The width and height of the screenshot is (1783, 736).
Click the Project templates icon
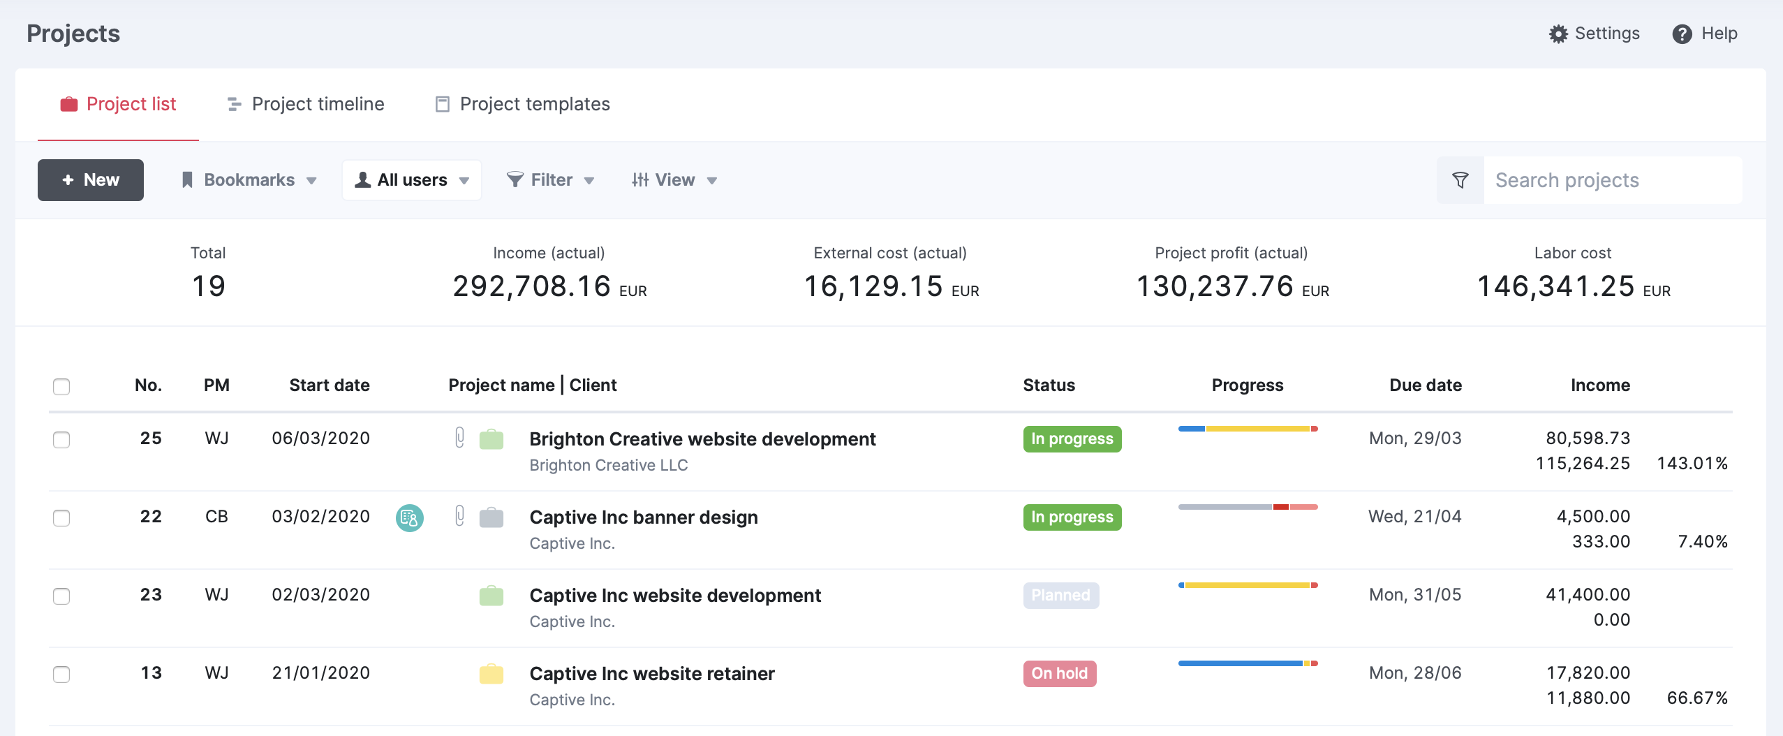click(x=442, y=104)
